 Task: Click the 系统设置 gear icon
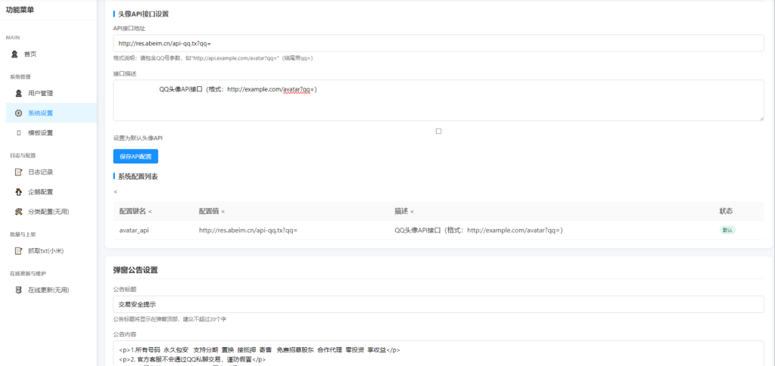18,113
